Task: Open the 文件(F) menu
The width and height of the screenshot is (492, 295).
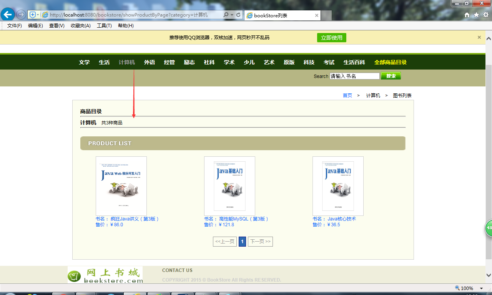Action: 15,26
